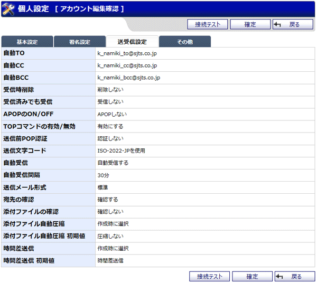
Task: Click the 圧縮しない value
Action: pyautogui.click(x=110, y=237)
